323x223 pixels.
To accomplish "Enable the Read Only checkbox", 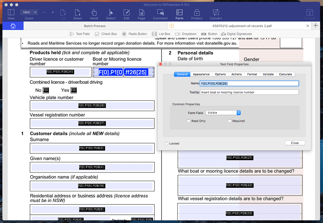I will 189,121.
